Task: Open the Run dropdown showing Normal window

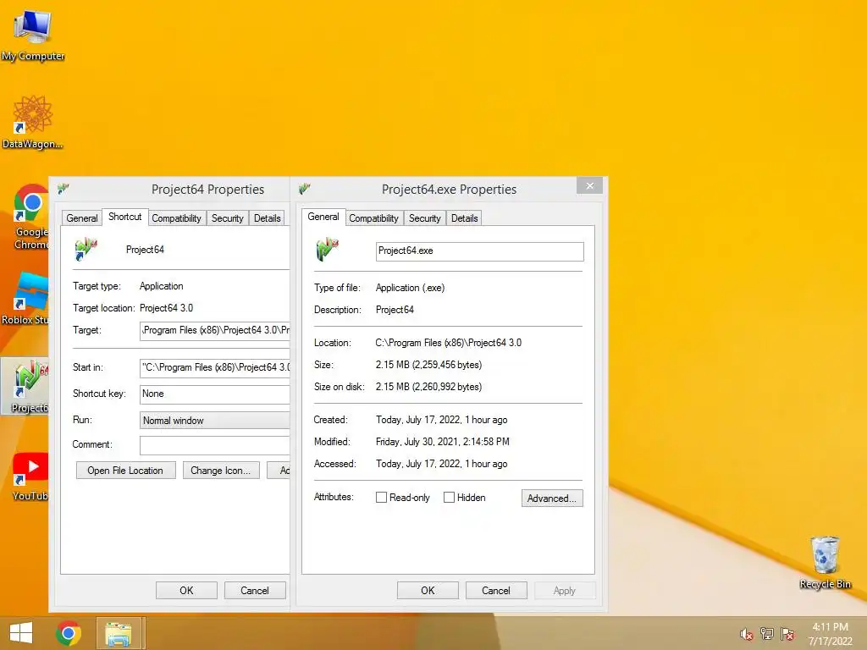Action: click(215, 420)
